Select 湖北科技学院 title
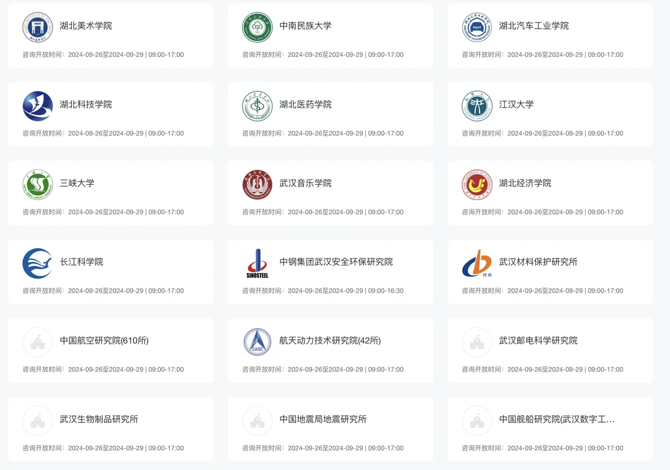670x470 pixels. [x=86, y=104]
